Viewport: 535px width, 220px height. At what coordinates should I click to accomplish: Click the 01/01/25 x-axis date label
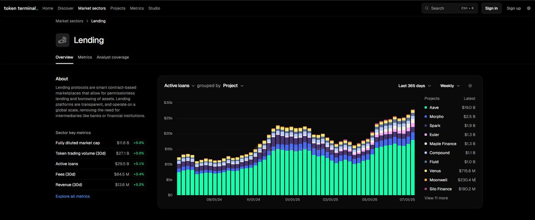click(292, 200)
